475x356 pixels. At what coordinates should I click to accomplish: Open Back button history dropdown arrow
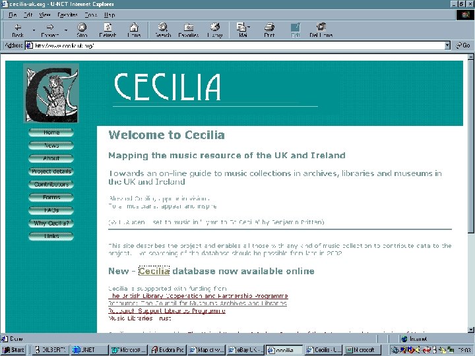click(34, 30)
